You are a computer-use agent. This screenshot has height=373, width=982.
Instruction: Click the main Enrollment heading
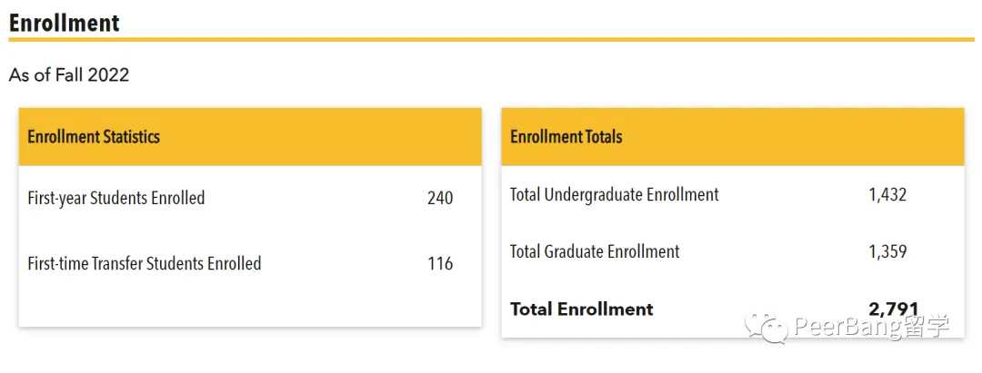coord(65,23)
